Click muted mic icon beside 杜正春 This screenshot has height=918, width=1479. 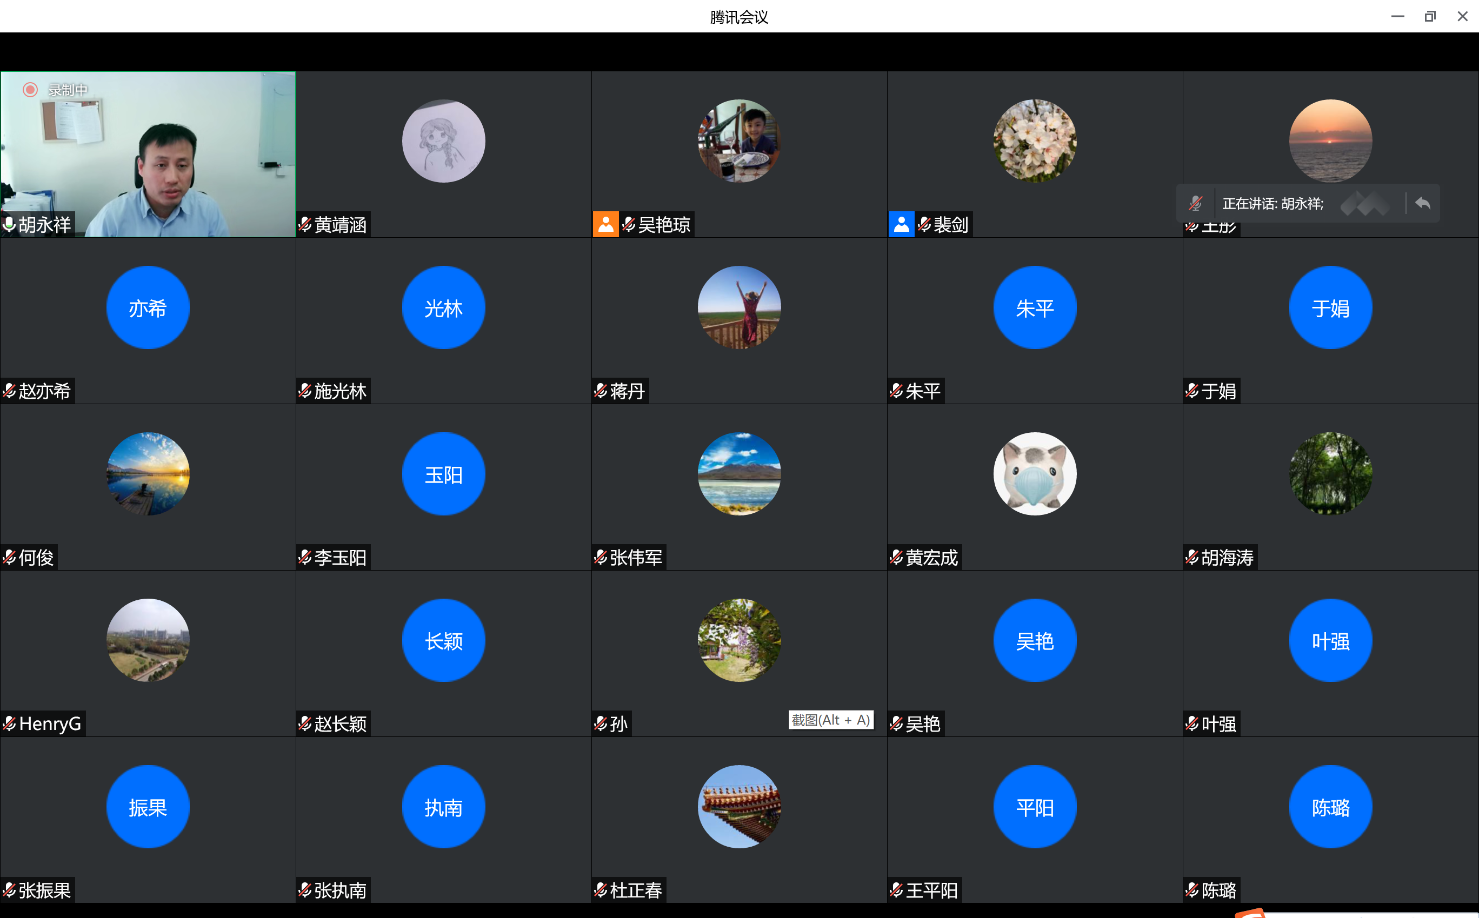(601, 890)
